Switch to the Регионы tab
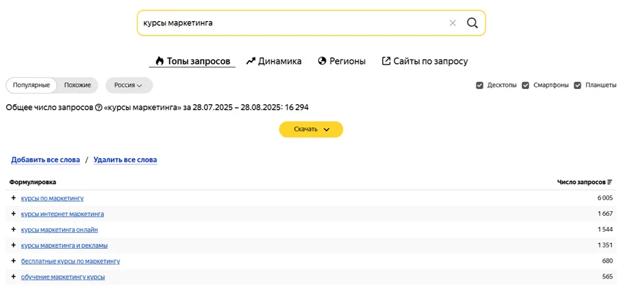The width and height of the screenshot is (621, 289). click(342, 61)
